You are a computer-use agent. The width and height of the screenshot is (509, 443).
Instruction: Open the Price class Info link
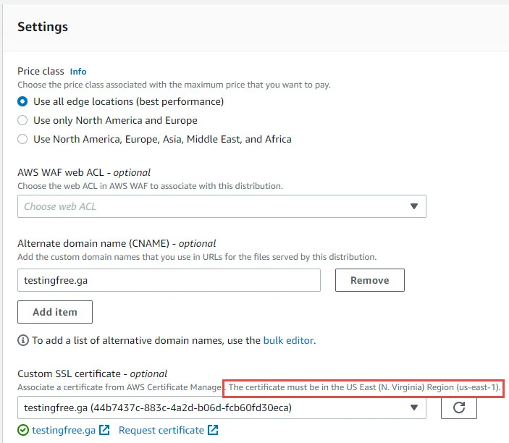point(78,72)
